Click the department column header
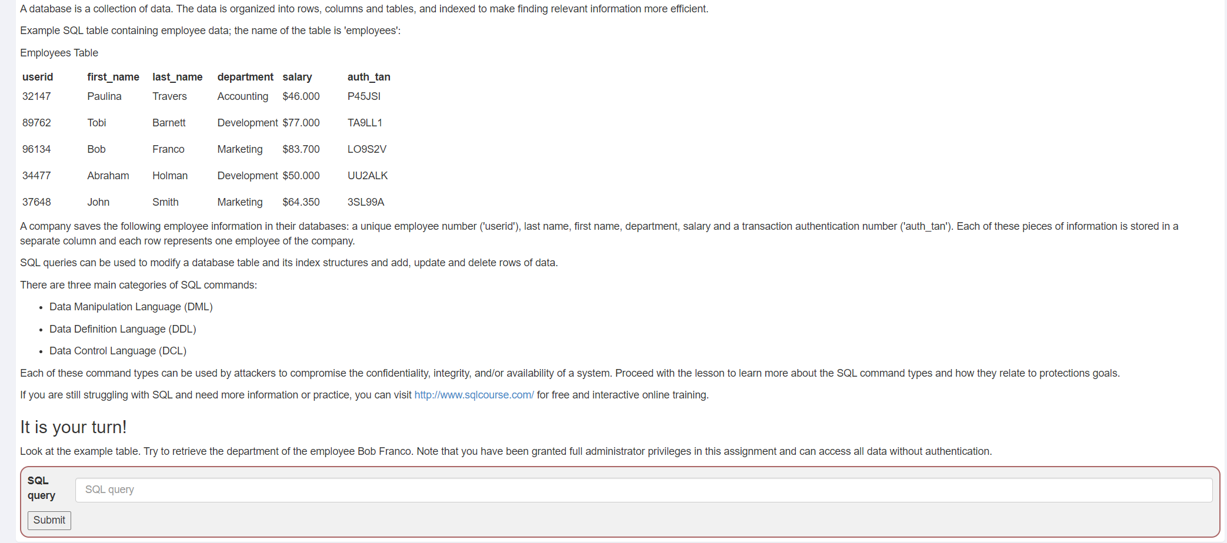The width and height of the screenshot is (1227, 543). point(245,77)
